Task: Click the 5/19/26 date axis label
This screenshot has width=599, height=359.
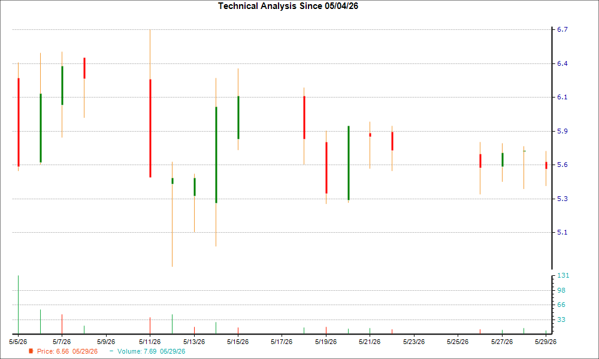Action: pyautogui.click(x=326, y=342)
